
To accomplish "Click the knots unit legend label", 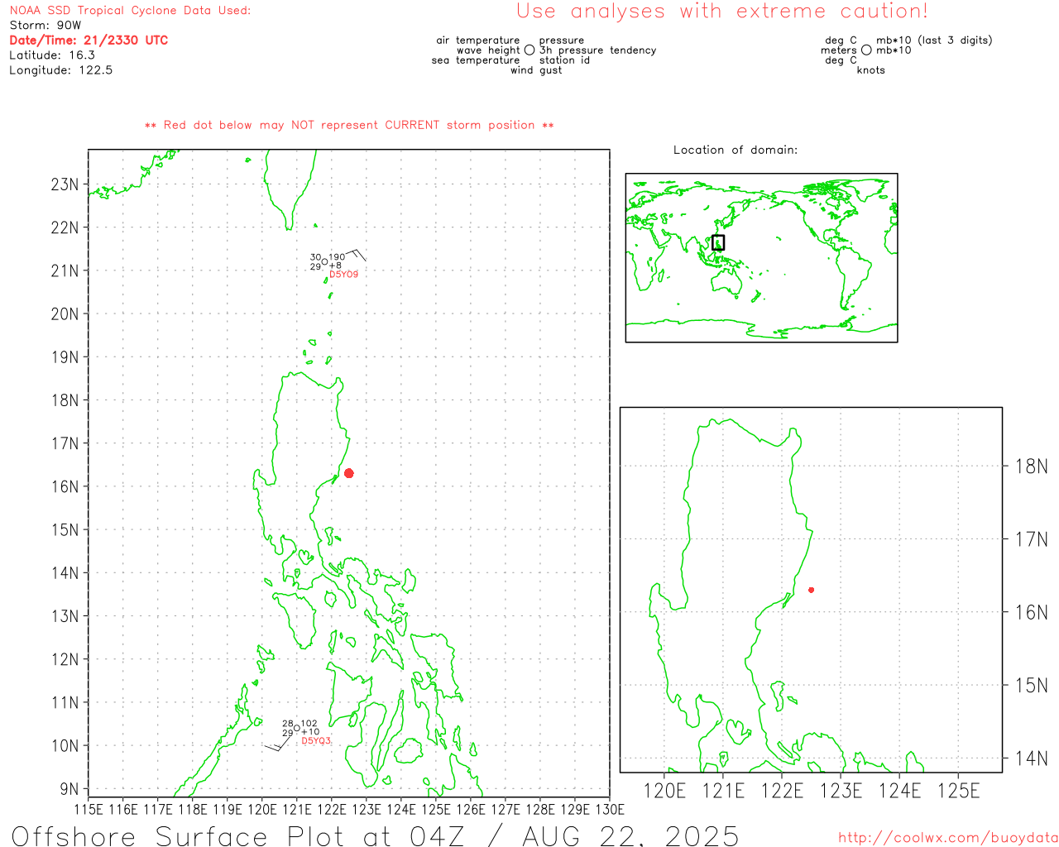I will click(x=871, y=70).
